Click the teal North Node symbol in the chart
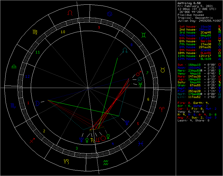Image resolution: width=223 pixels, height=176 pixels. tap(125, 50)
